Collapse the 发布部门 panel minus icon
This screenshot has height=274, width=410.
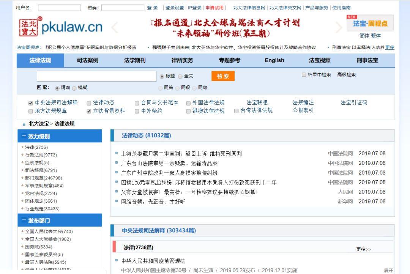click(x=24, y=220)
